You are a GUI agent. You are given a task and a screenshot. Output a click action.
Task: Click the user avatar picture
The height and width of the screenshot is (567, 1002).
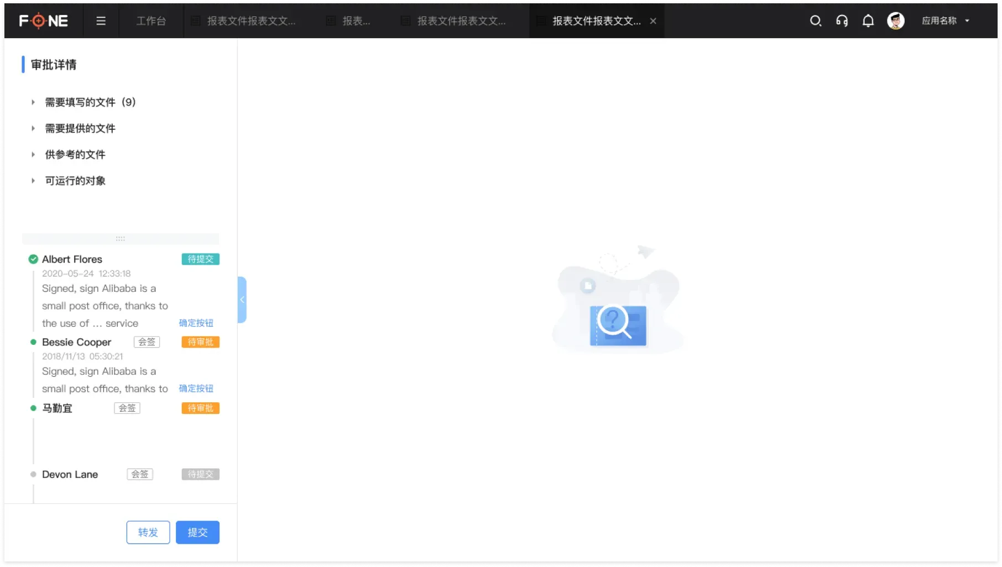[x=895, y=21]
